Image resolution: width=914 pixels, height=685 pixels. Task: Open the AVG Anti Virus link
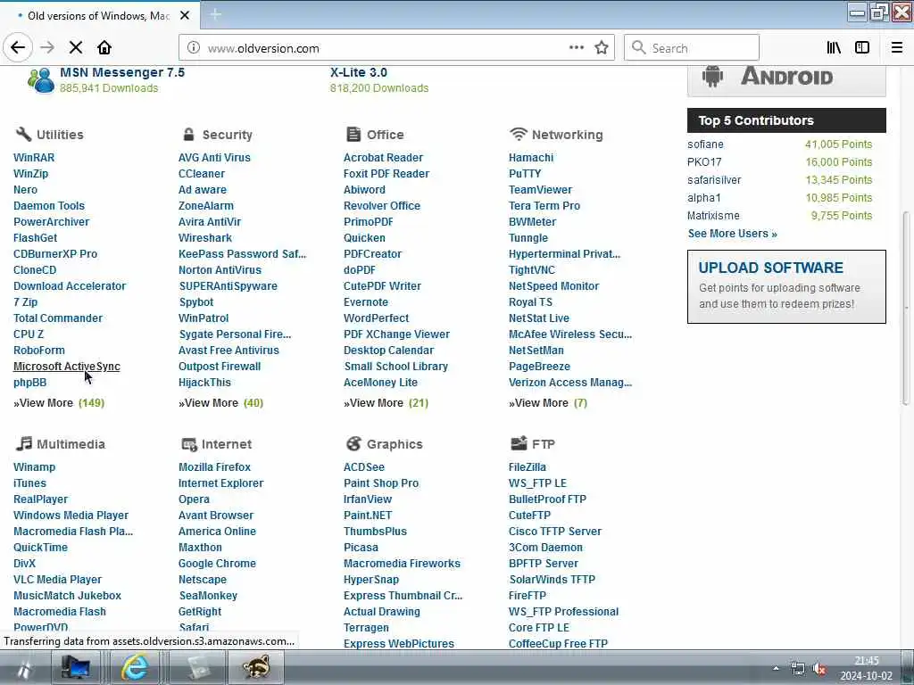(214, 158)
